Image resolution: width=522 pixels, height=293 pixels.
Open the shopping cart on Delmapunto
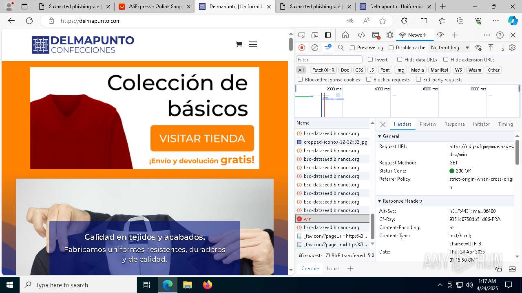click(239, 44)
